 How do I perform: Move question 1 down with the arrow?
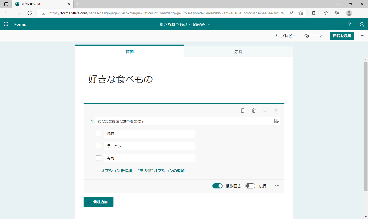[265, 111]
